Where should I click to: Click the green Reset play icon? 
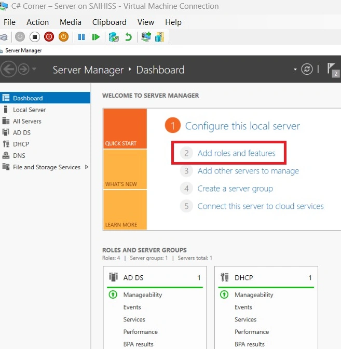point(96,37)
